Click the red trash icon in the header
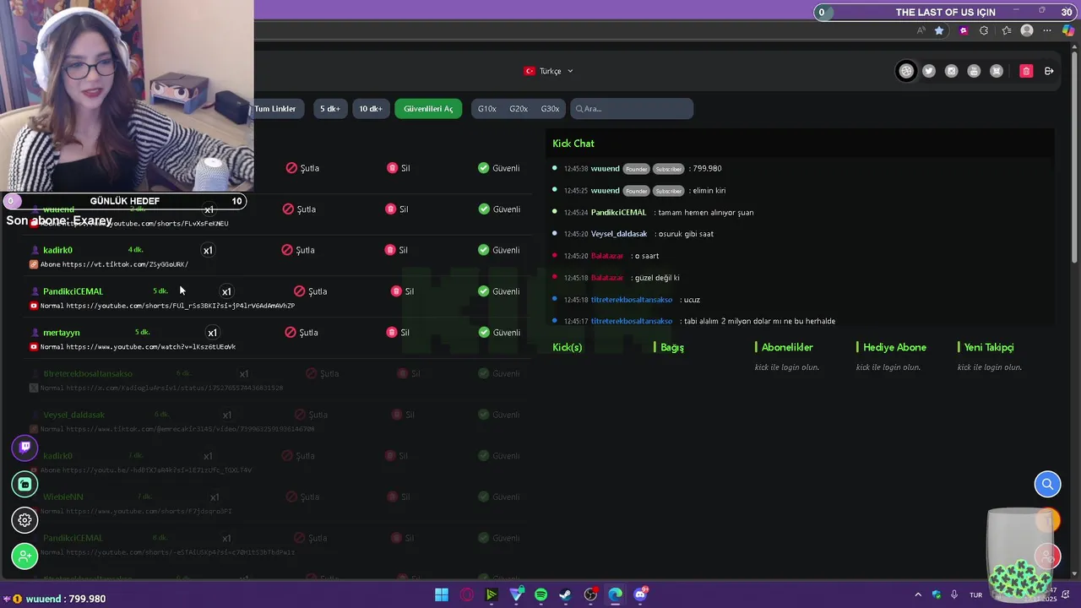This screenshot has height=608, width=1081. tap(1026, 71)
